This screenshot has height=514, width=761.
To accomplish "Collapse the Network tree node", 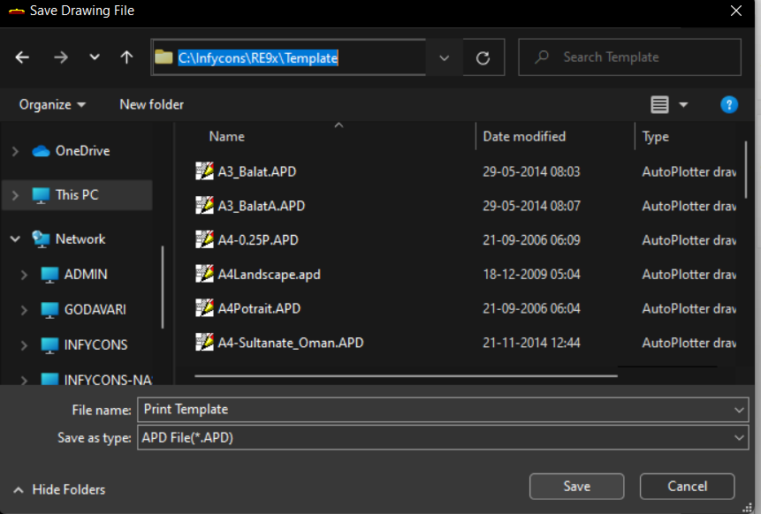I will (x=15, y=239).
